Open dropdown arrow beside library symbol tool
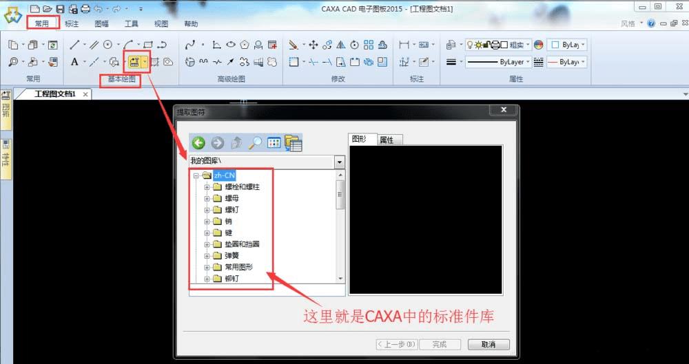The height and width of the screenshot is (364, 689). tap(145, 62)
